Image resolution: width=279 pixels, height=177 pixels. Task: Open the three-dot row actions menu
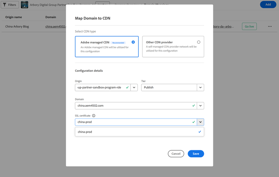click(x=270, y=26)
